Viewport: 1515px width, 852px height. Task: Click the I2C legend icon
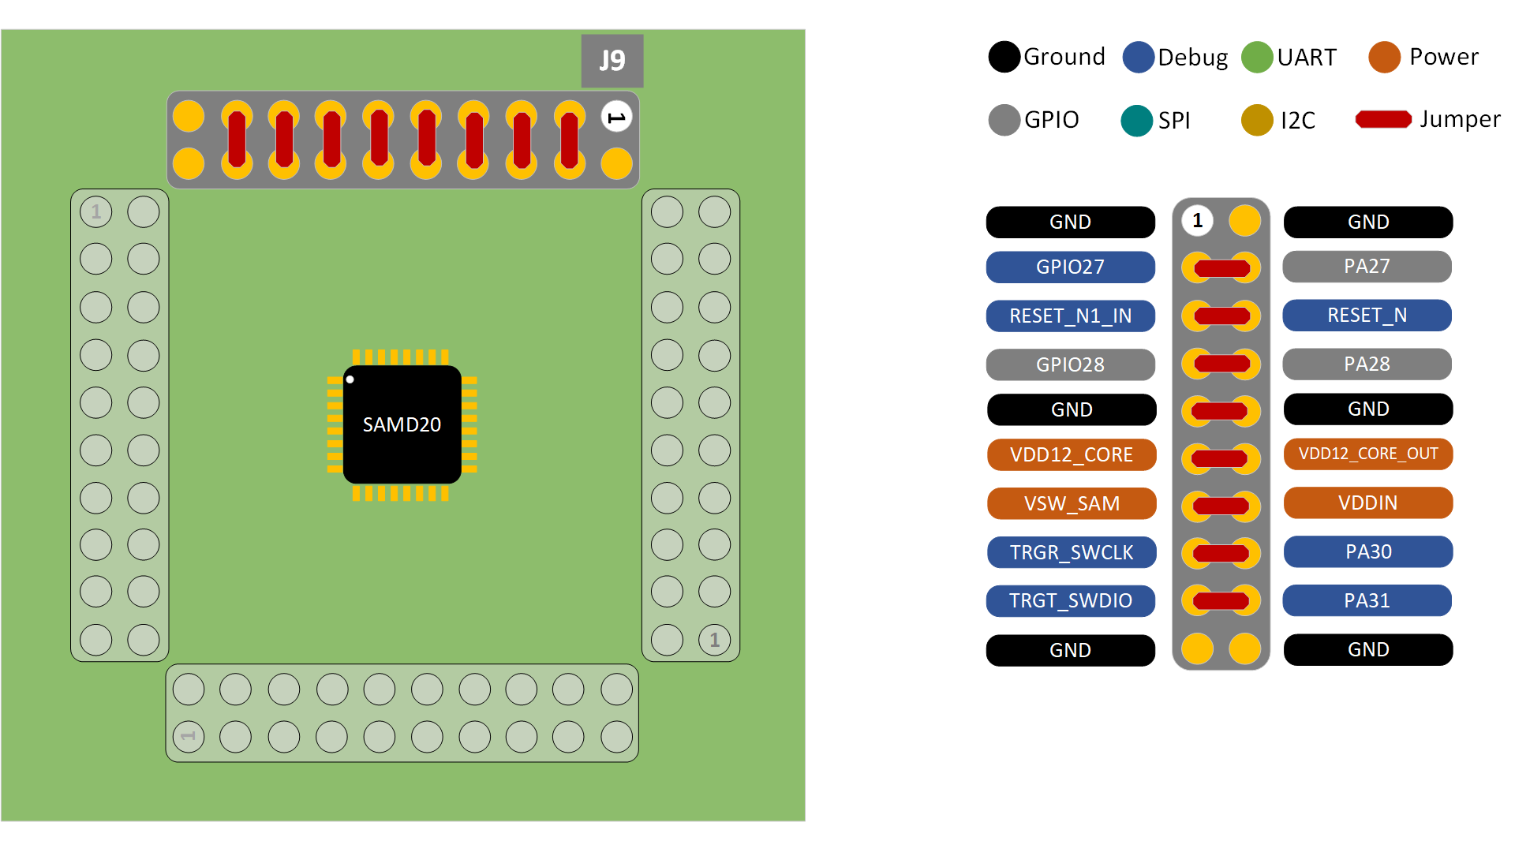1256,120
